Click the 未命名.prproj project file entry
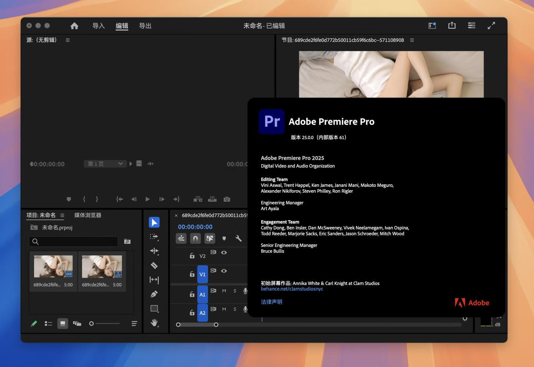Image resolution: width=534 pixels, height=367 pixels. [57, 227]
